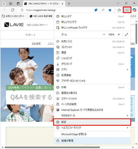
Task: Open Settings and more ellipsis button
Action: tap(127, 10)
